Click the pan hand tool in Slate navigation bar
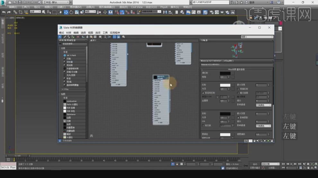 tap(254, 141)
